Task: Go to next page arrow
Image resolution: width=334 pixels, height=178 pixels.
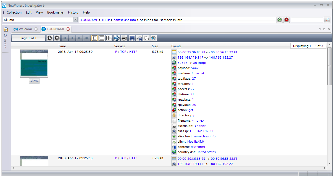Action: point(79,38)
